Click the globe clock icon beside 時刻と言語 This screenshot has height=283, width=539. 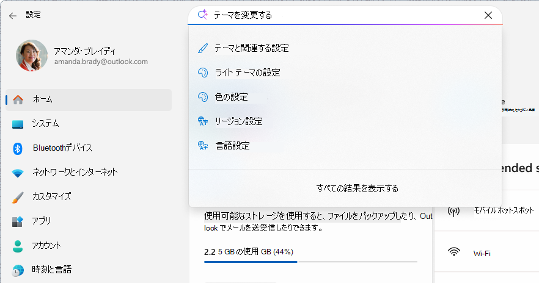[18, 270]
